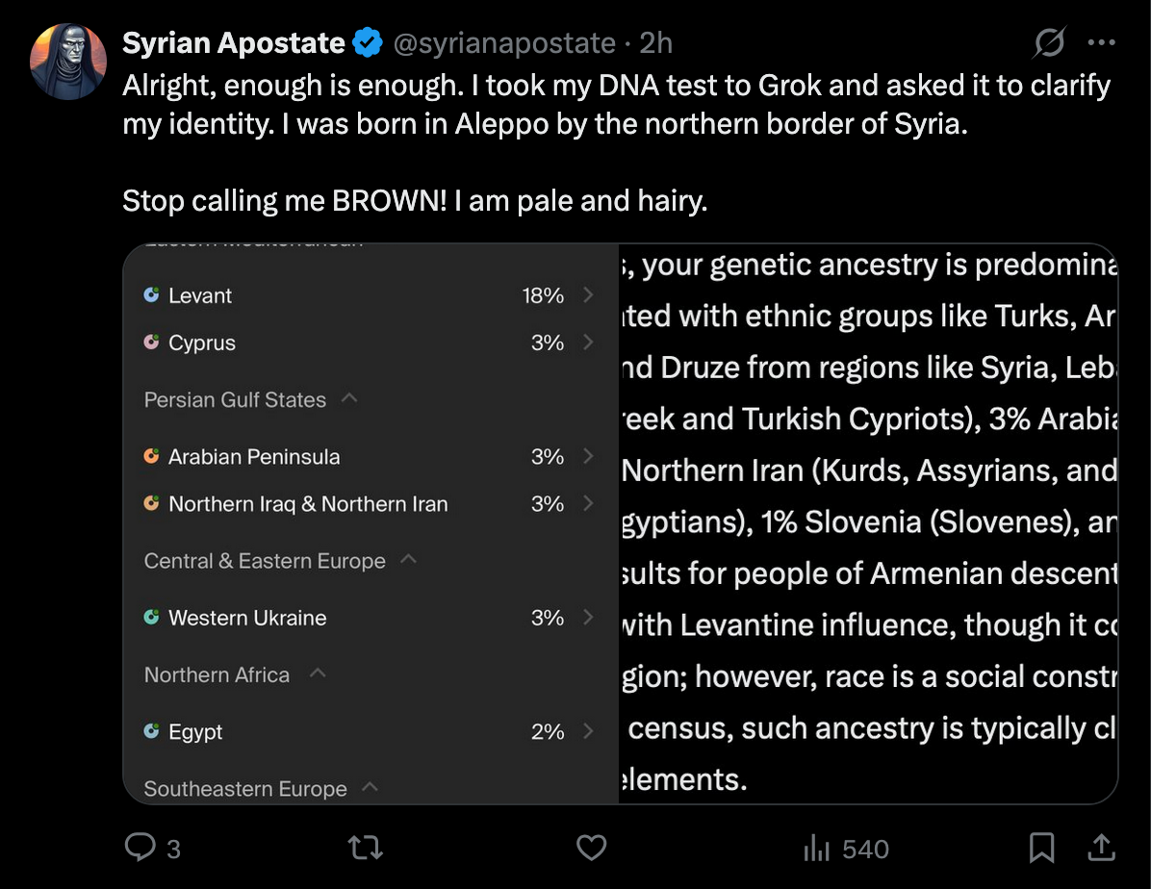Like the tweet with heart icon
Image resolution: width=1151 pixels, height=889 pixels.
[x=591, y=848]
